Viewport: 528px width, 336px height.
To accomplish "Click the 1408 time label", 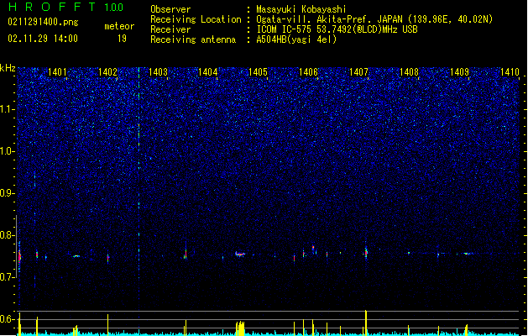I will coord(409,72).
